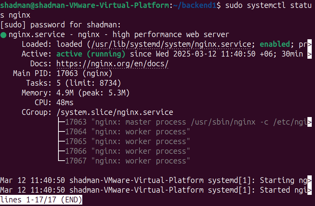Viewport: 315px width, 206px height.
Task: Click the ~/backend1 working directory in prompt
Action: 195,5
